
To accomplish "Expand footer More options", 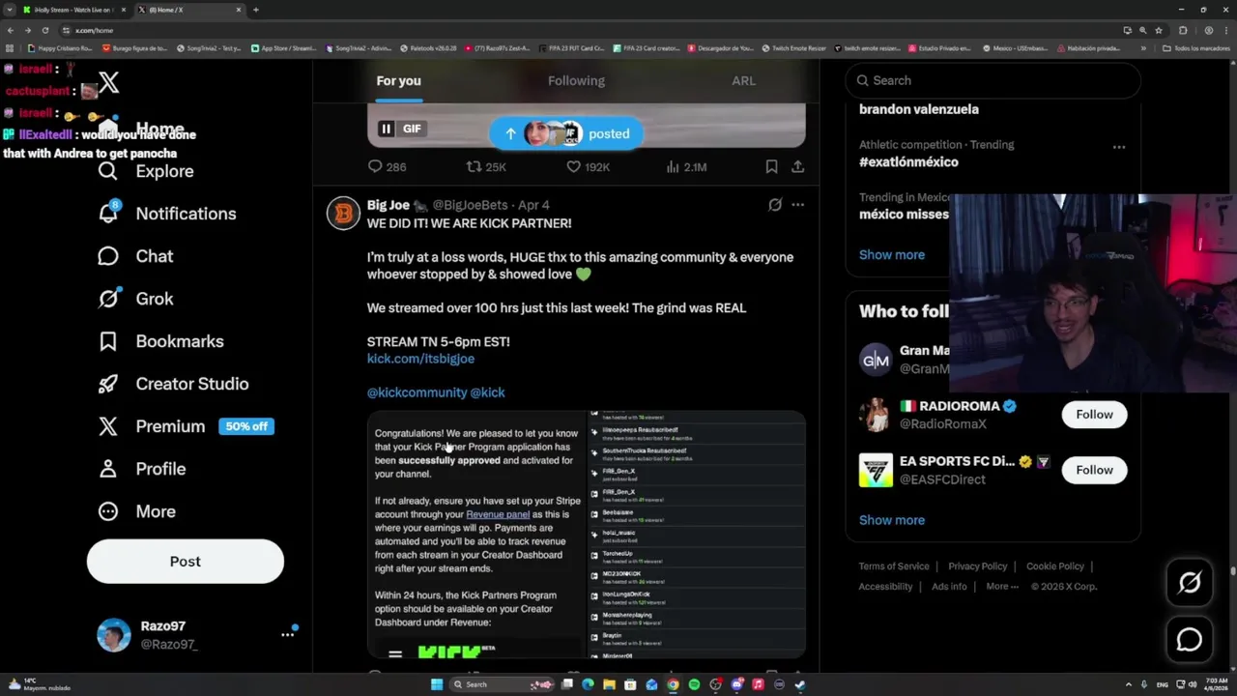I will click(x=1002, y=587).
